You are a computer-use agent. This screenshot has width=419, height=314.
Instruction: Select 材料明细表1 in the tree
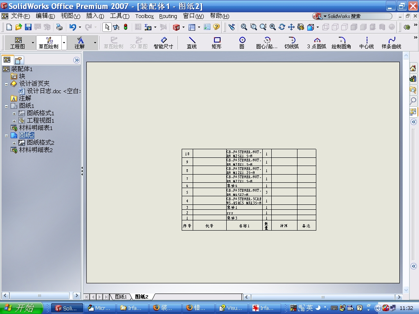coord(36,128)
